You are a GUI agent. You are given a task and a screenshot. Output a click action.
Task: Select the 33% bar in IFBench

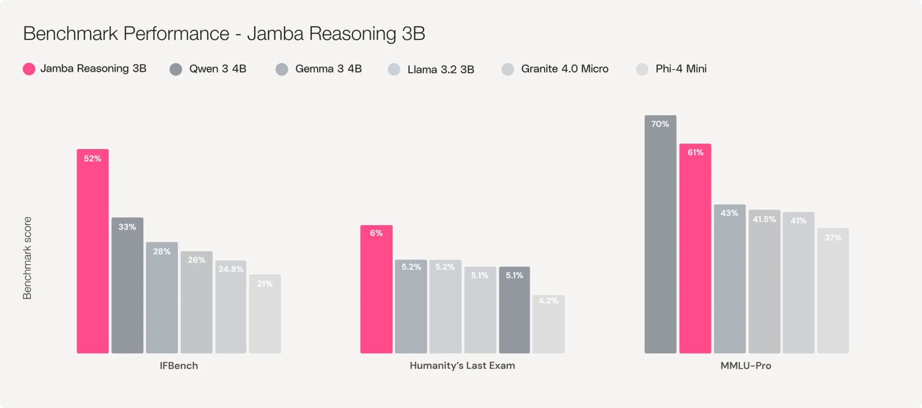(127, 285)
